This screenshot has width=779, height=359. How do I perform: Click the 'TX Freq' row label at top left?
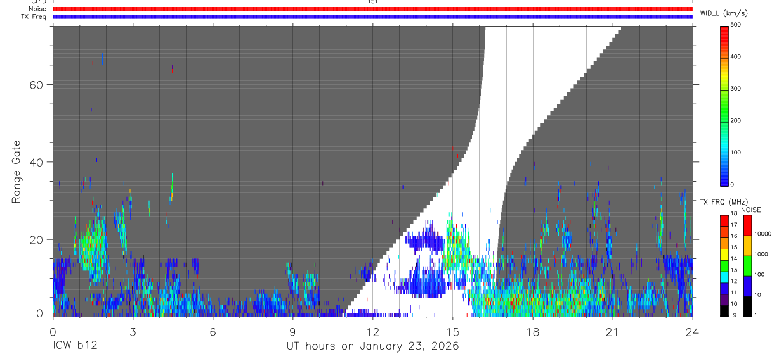[x=34, y=16]
